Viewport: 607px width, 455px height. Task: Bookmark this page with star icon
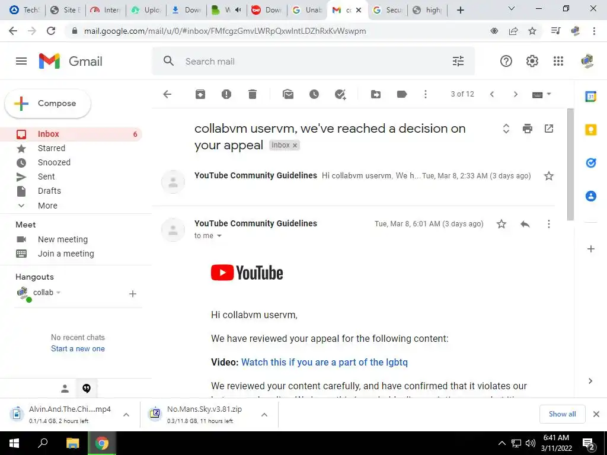pyautogui.click(x=532, y=31)
